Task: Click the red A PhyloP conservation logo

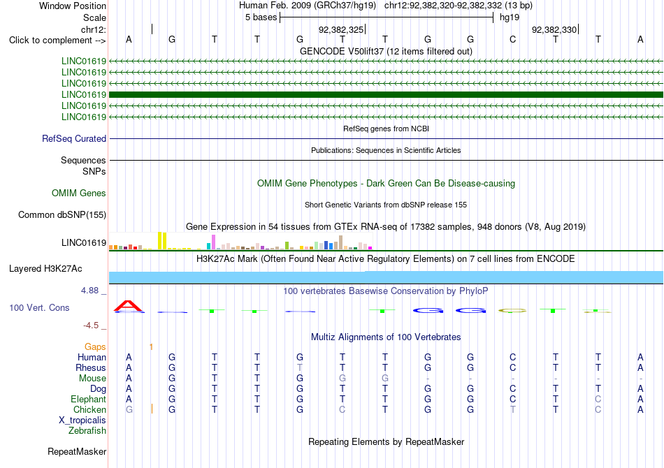Action: tap(129, 306)
